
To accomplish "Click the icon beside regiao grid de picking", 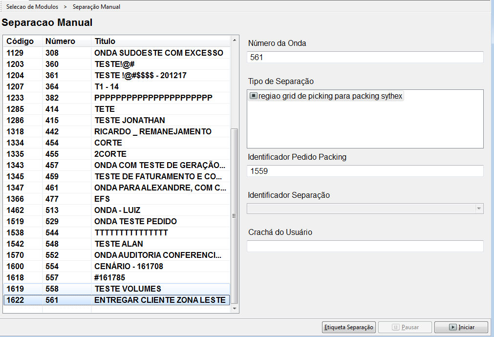I will coord(253,96).
